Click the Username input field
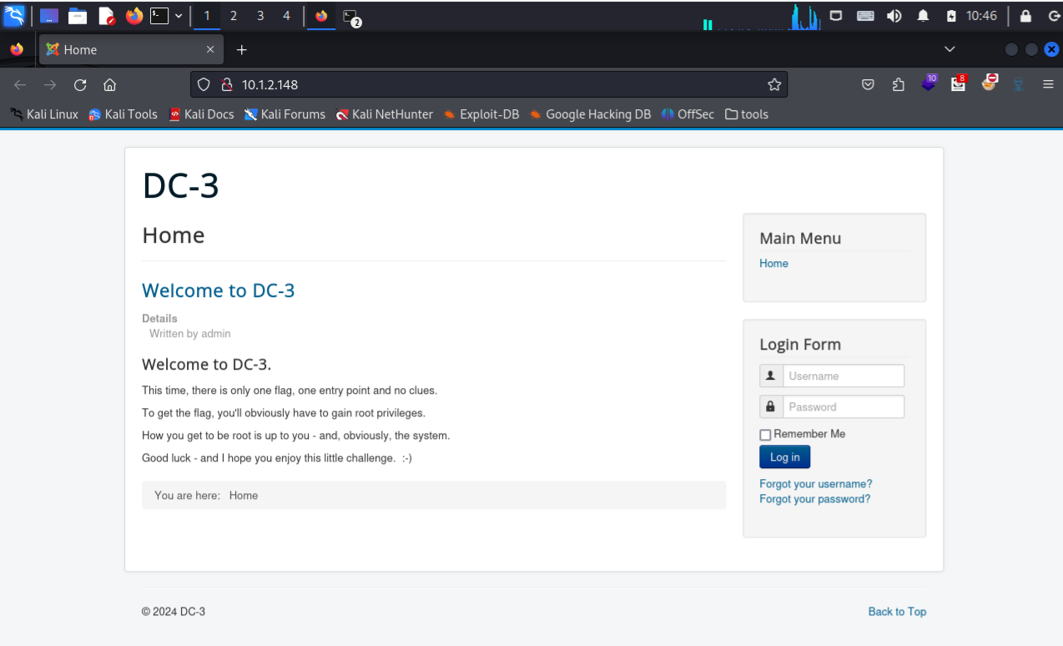 point(843,376)
